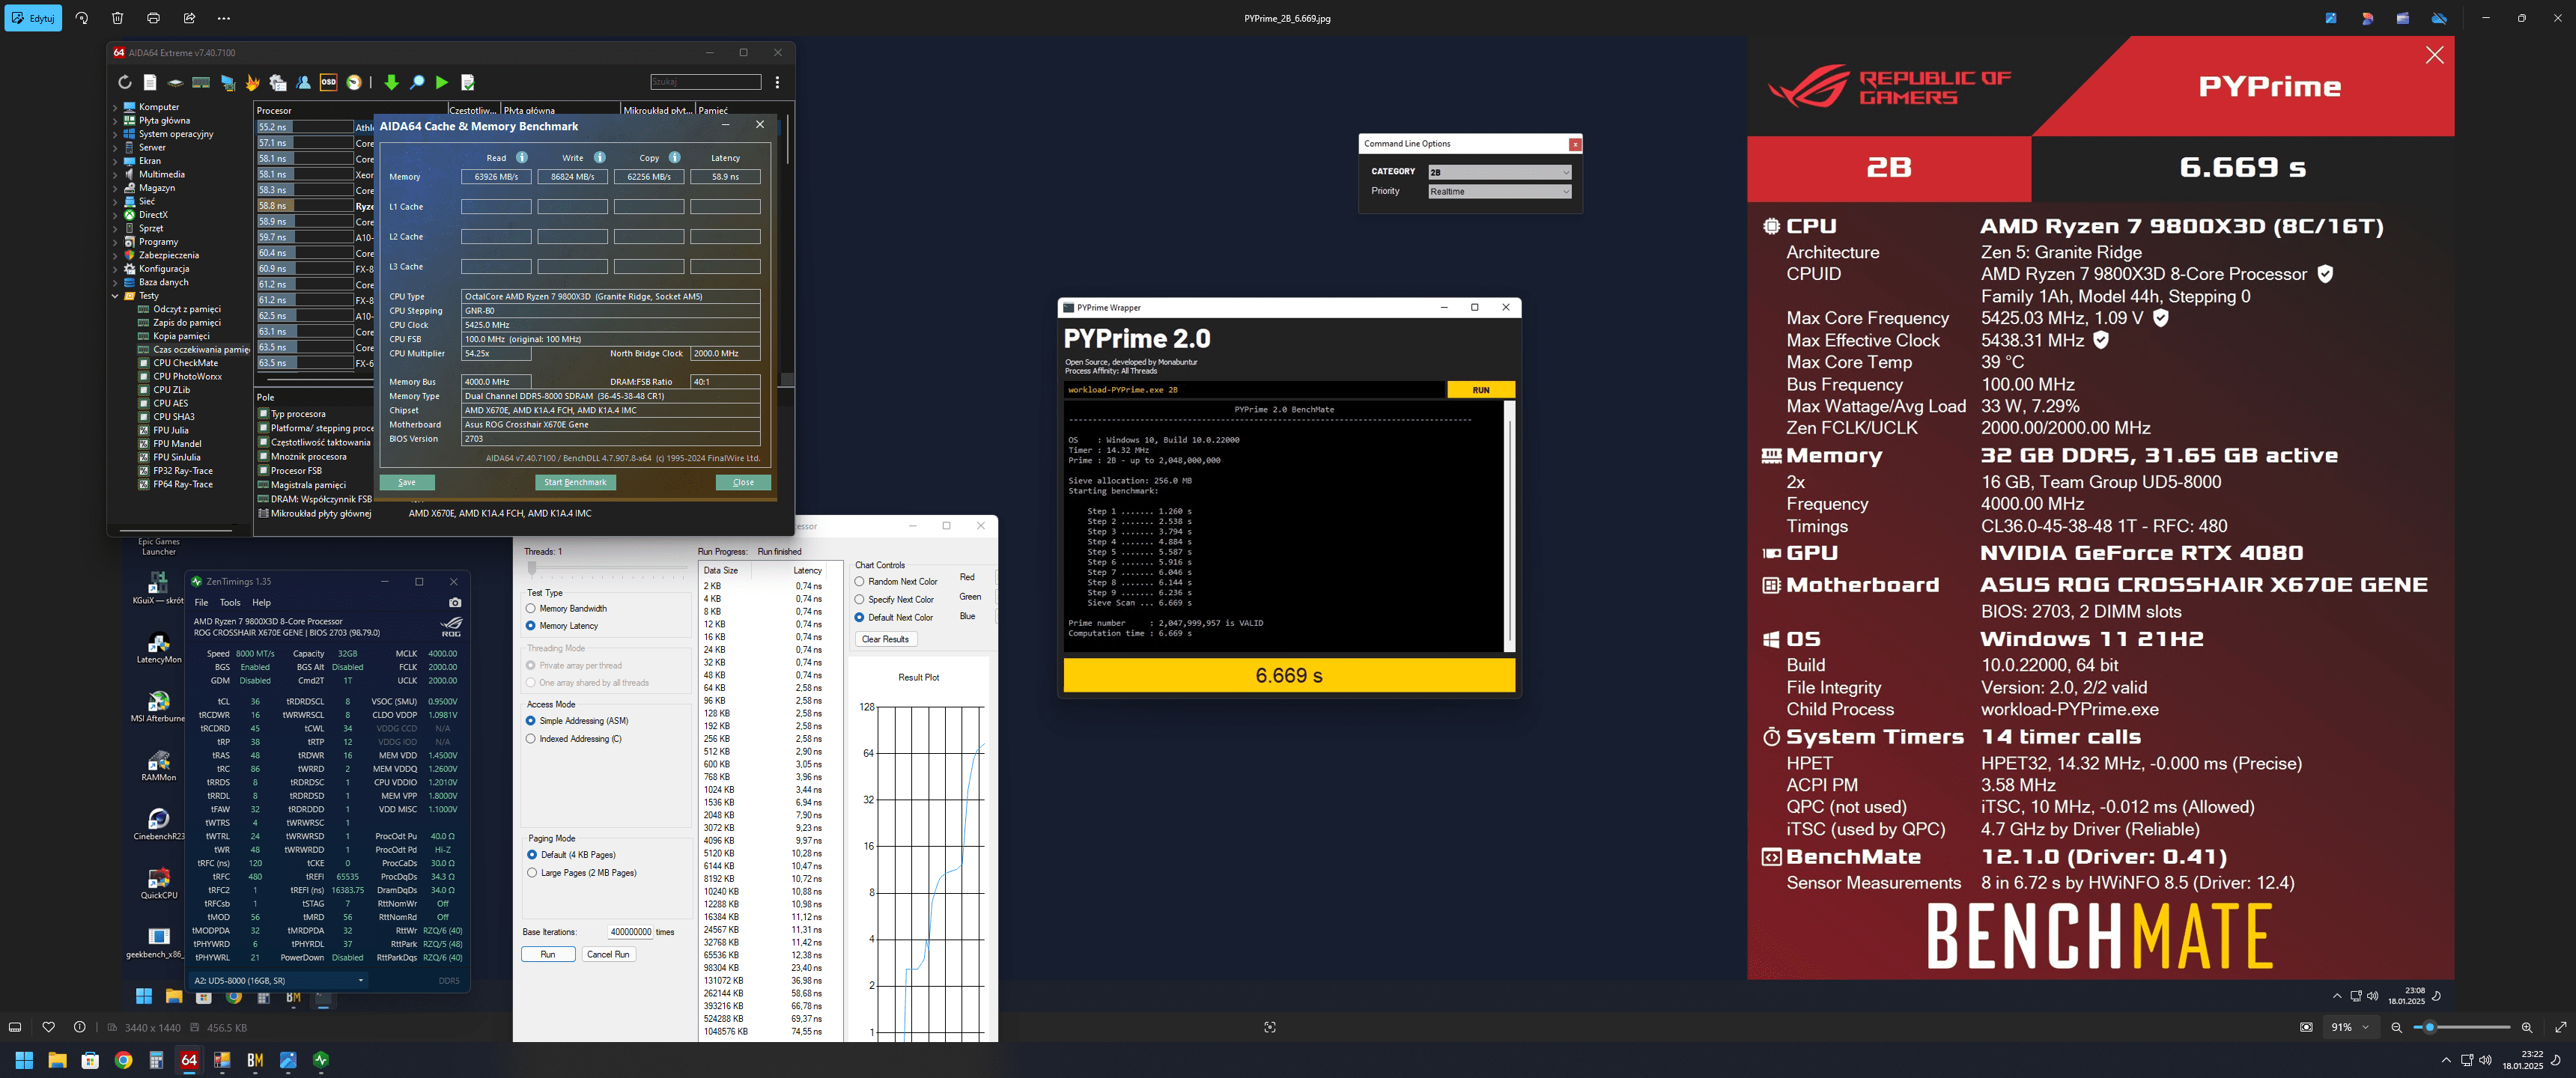Image resolution: width=2576 pixels, height=1078 pixels.
Task: Open the CATEGORY dropdown showing 2B
Action: coord(1499,172)
